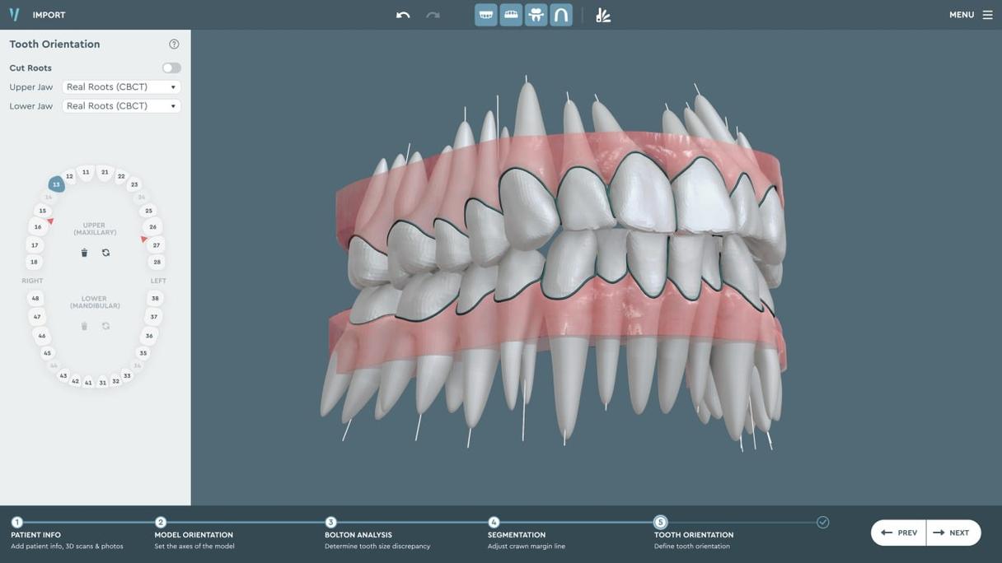Viewport: 1002px width, 563px height.
Task: Toggle the lower jaw view icon
Action: tap(511, 15)
